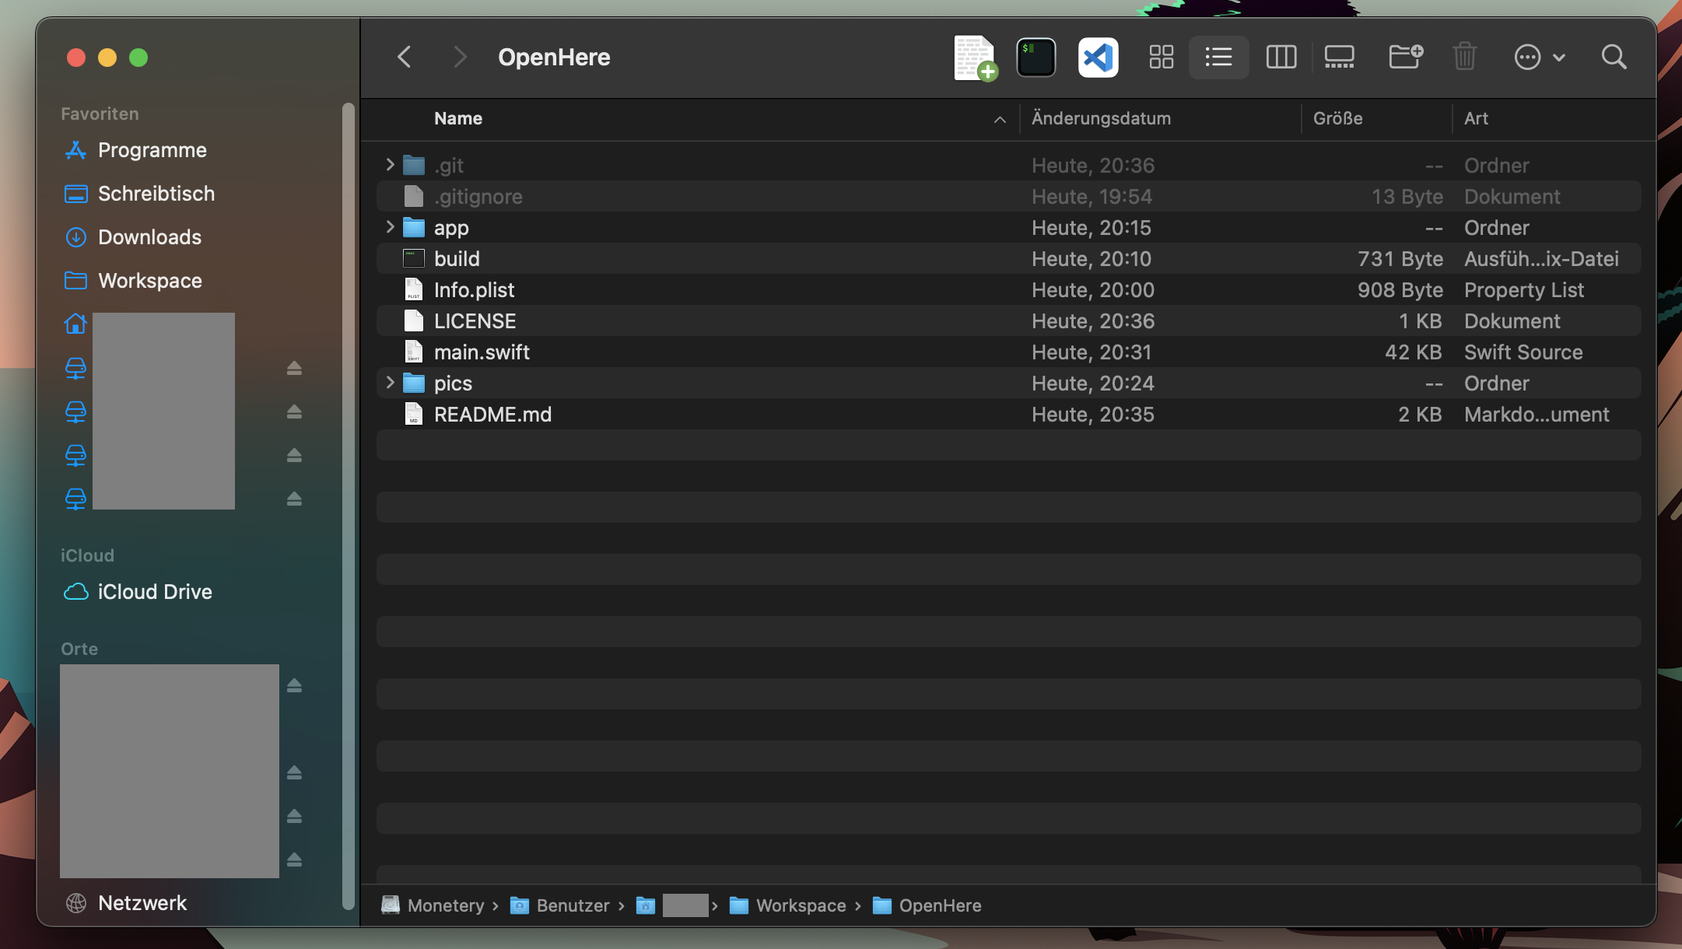This screenshot has width=1682, height=949.
Task: Select the main.swift file row
Action: [x=482, y=352]
